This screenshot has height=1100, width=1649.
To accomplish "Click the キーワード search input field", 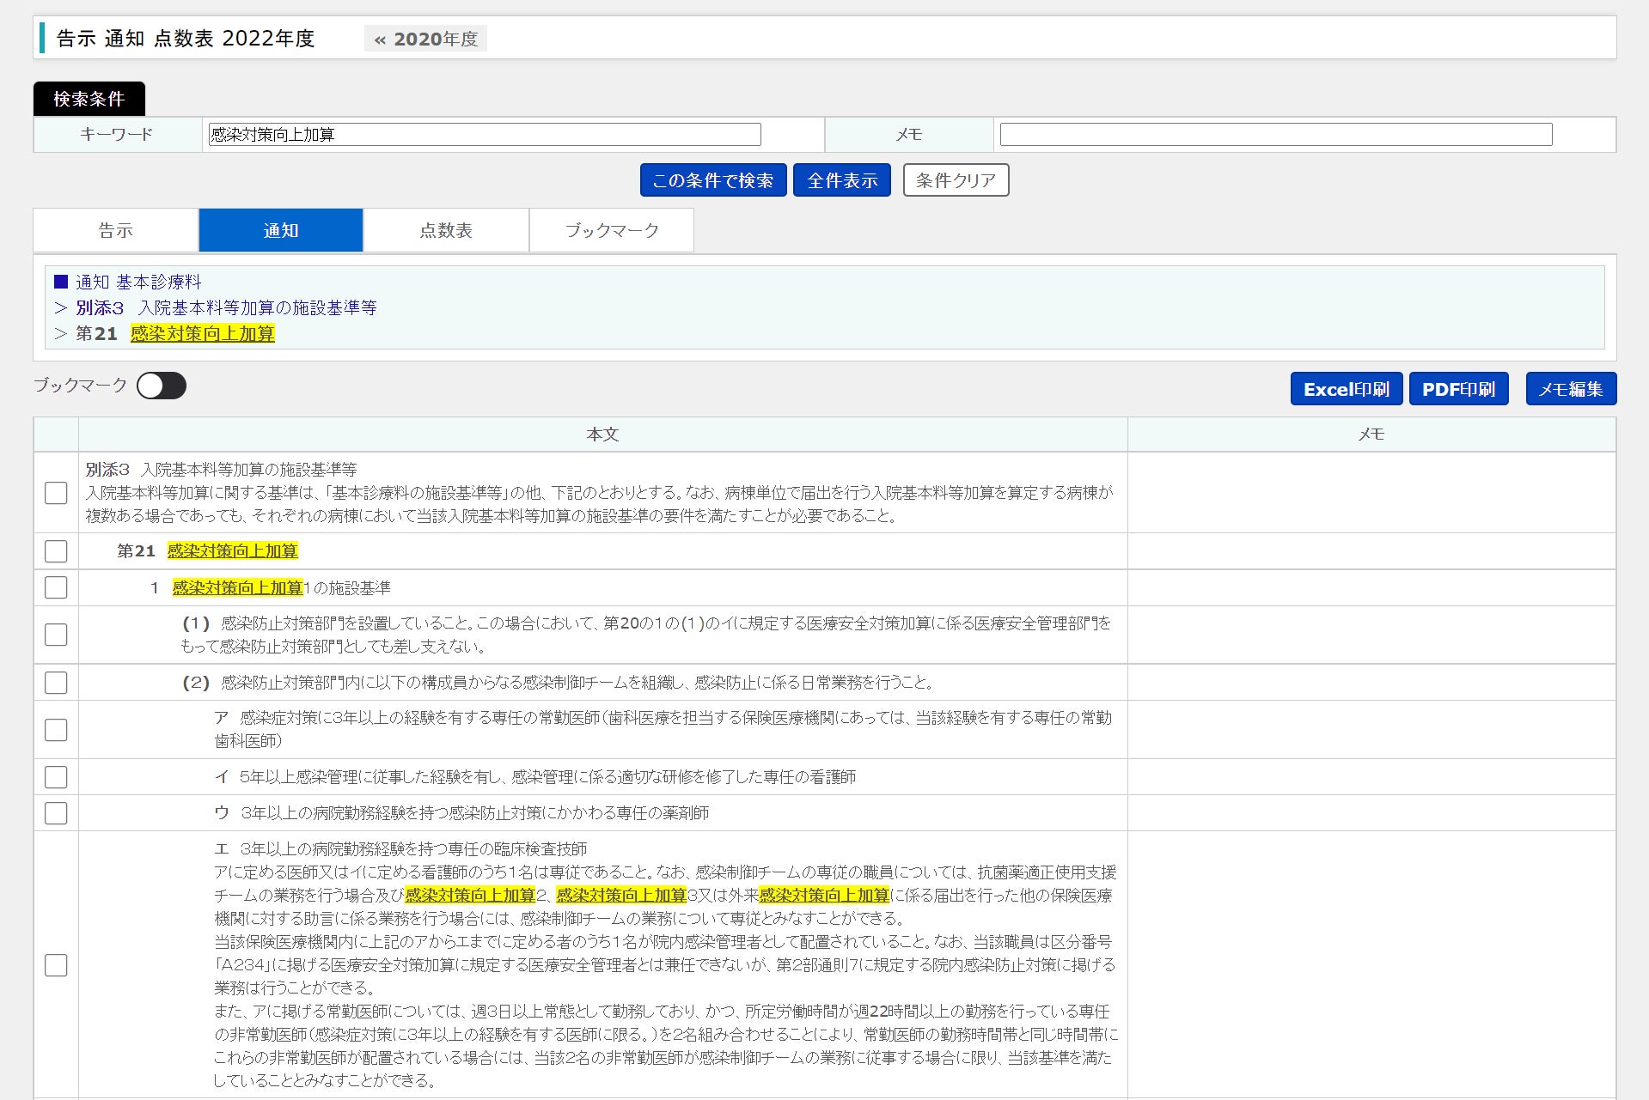I will (x=485, y=135).
